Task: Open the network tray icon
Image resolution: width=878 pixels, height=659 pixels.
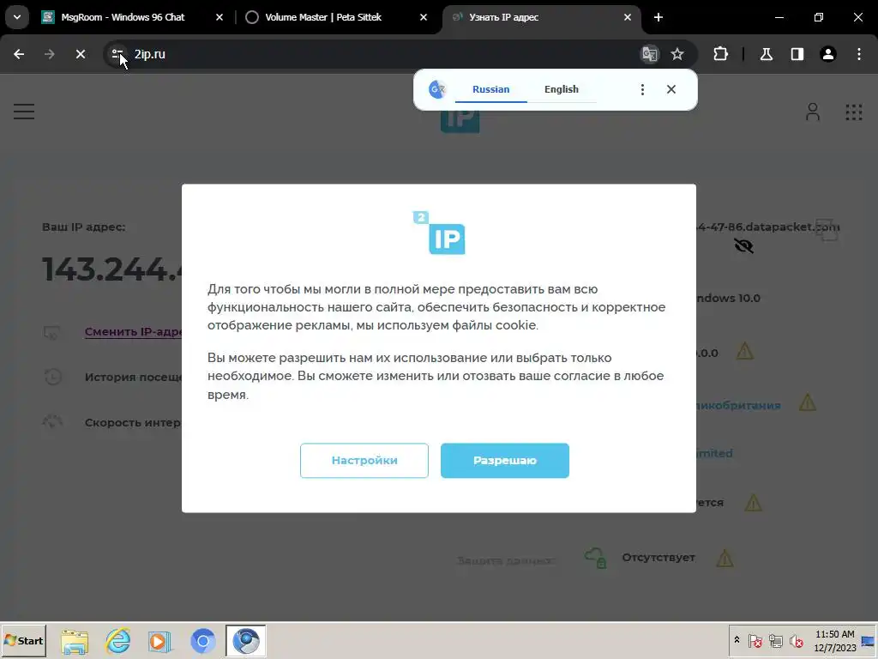Action: pos(775,640)
